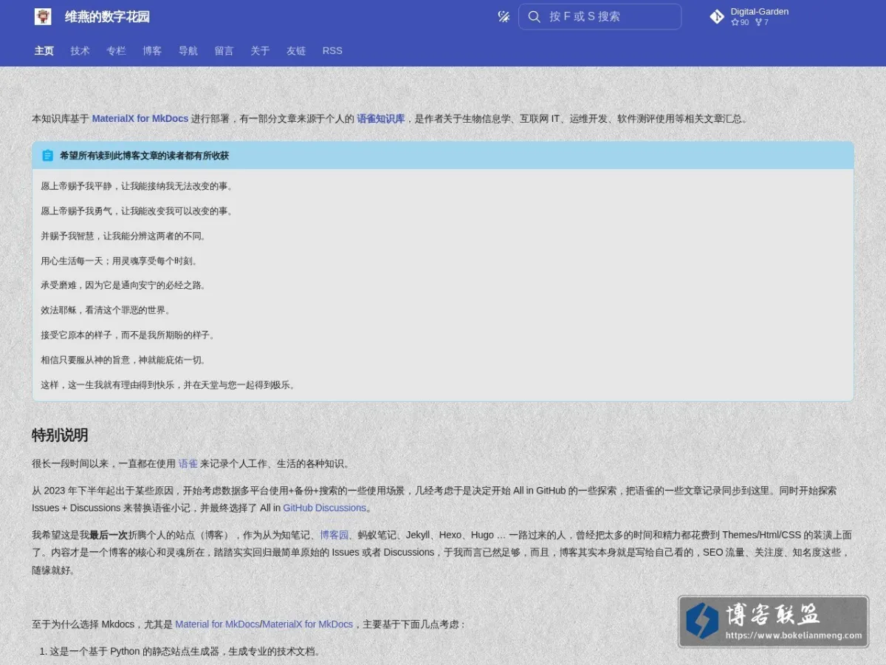Open the 专栏 tab
This screenshot has width=886, height=665.
(116, 50)
